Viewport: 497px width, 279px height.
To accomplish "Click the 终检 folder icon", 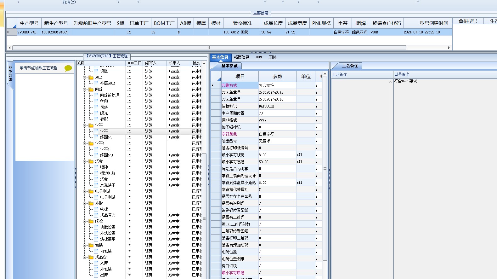I will [x=91, y=221].
